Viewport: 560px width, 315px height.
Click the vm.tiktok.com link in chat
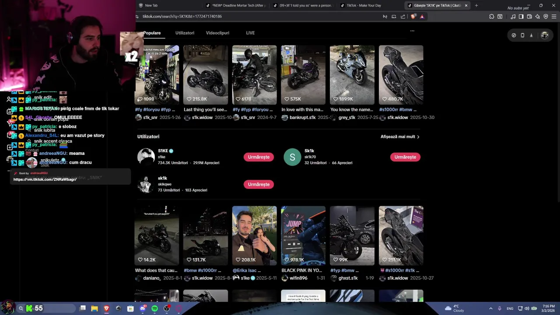pos(45,179)
